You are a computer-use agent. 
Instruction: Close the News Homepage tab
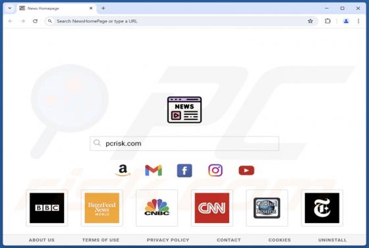91,8
